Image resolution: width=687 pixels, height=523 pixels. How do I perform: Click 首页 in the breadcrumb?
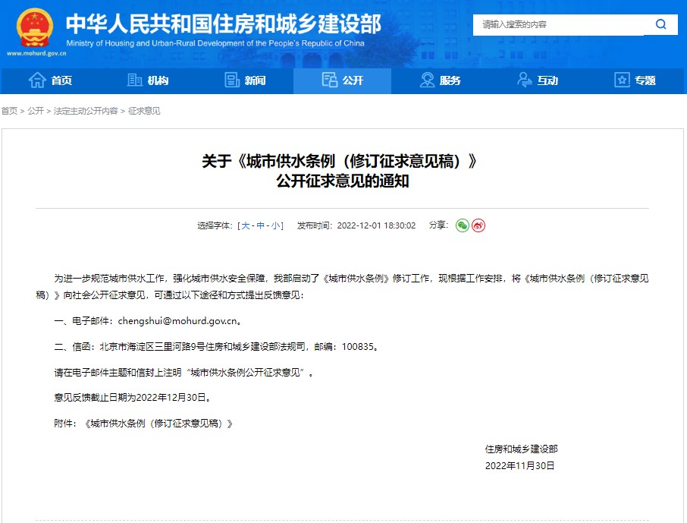[x=9, y=111]
